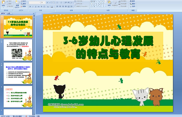Select the Curve line shape
The image size is (182, 117).
click(x=99, y=6)
